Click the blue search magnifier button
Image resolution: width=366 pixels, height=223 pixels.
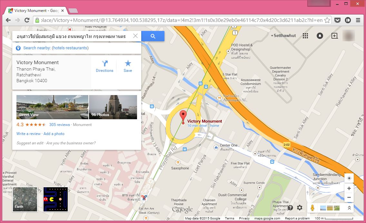click(x=153, y=36)
